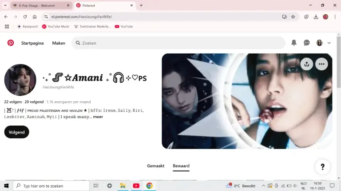341x191 pixels.
Task: Open the notifications bell
Action: (294, 43)
